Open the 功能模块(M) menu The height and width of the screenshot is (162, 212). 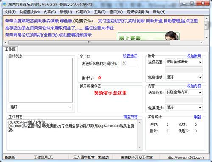pyautogui.click(x=30, y=12)
